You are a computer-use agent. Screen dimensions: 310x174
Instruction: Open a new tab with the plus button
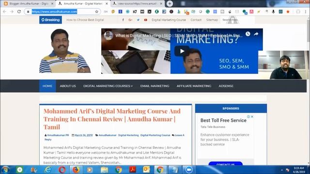coord(170,3)
